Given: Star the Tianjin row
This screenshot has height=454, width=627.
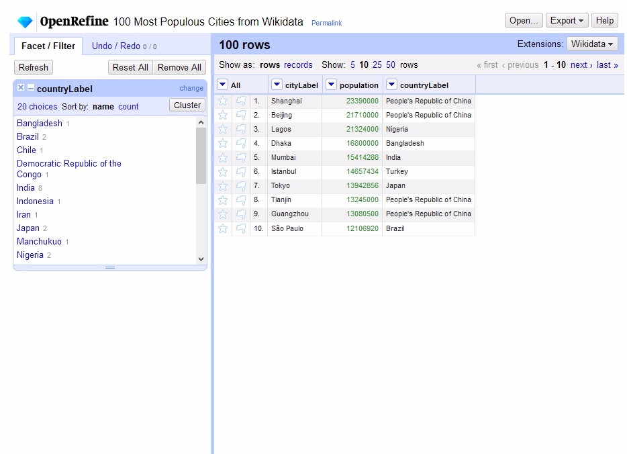Looking at the screenshot, I should (223, 200).
